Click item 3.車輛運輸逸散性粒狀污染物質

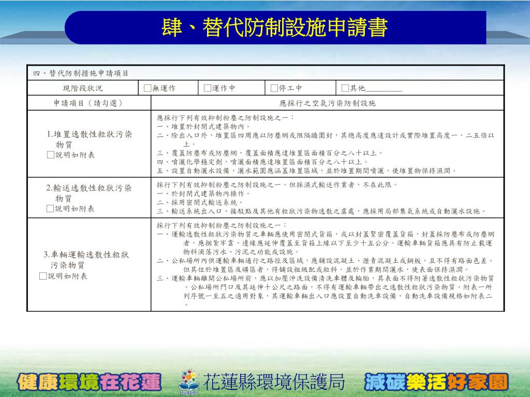pyautogui.click(x=86, y=259)
